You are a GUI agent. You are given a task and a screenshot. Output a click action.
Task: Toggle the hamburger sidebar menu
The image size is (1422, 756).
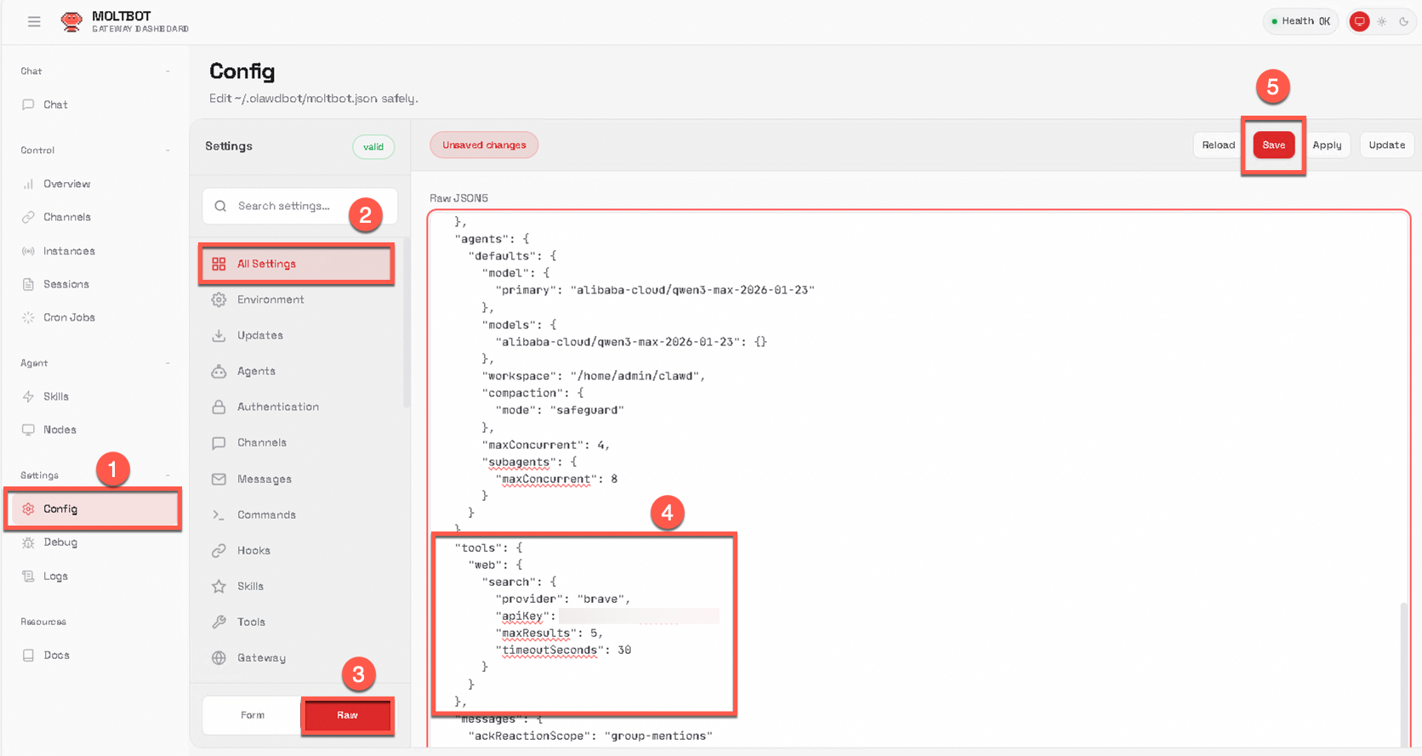point(34,21)
